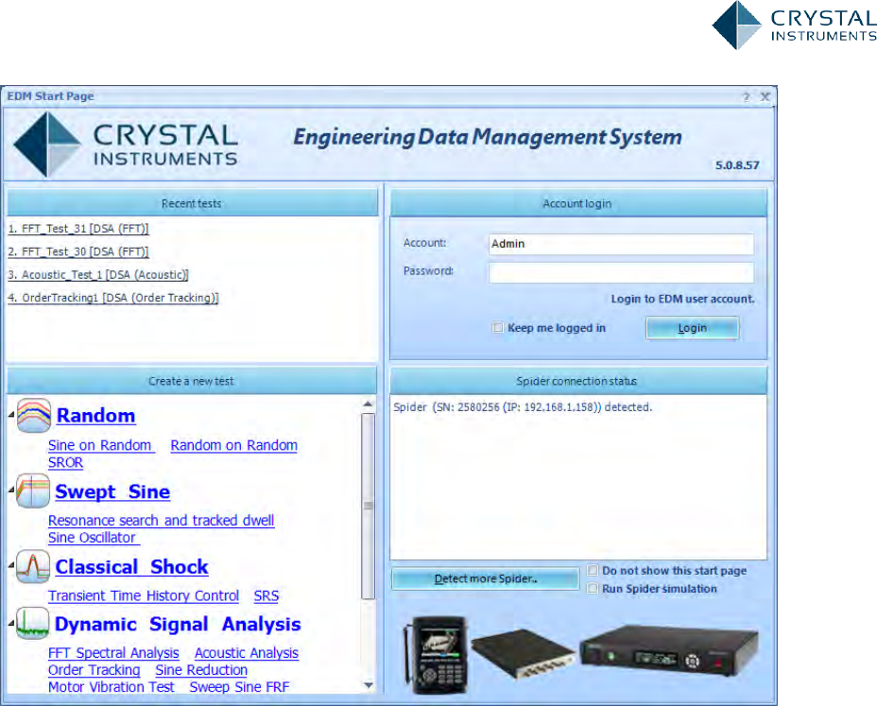Click the Spider detected status message

[523, 407]
